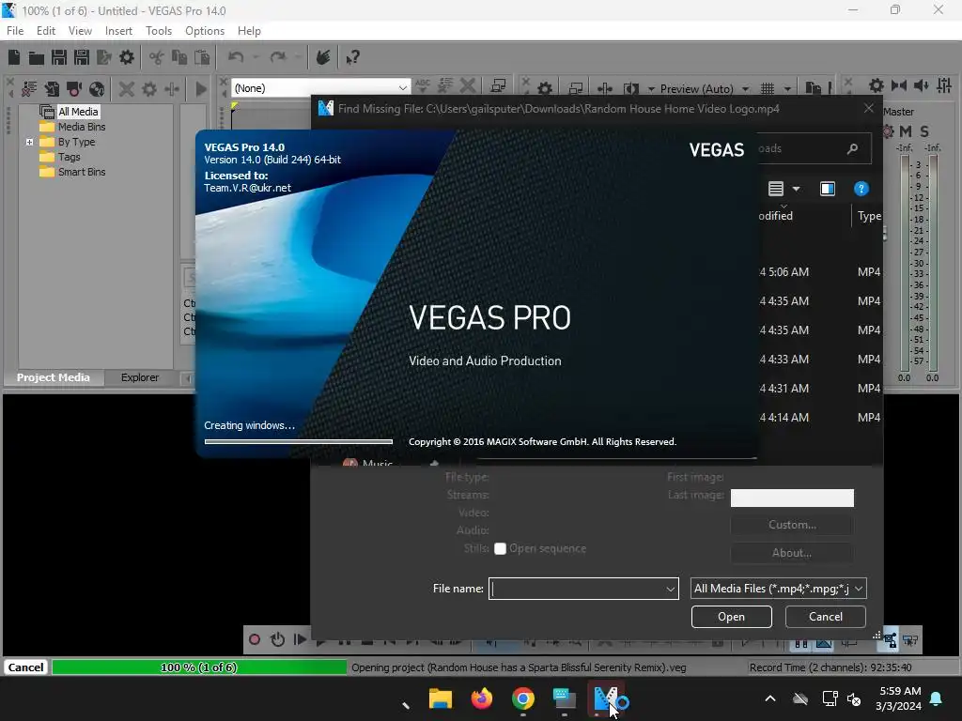962x721 pixels.
Task: Click the Render As toolbar icon
Action: tap(103, 57)
